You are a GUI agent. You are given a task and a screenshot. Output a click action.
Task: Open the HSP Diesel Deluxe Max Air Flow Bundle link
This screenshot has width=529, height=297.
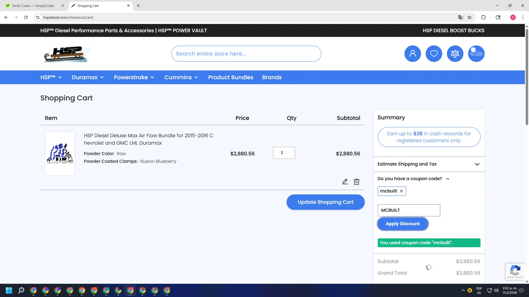(148, 139)
